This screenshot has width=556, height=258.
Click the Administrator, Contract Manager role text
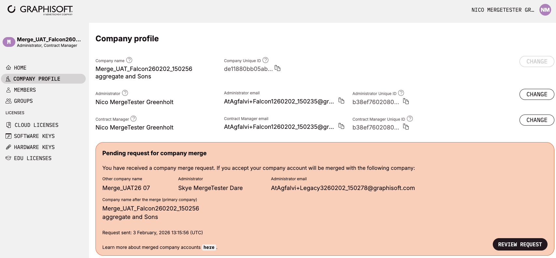(x=47, y=46)
